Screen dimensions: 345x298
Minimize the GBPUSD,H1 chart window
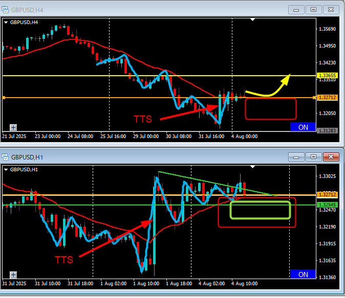pos(296,157)
